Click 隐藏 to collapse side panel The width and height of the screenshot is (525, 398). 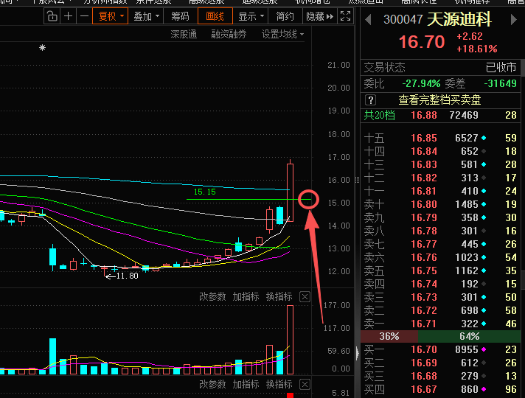(320, 16)
